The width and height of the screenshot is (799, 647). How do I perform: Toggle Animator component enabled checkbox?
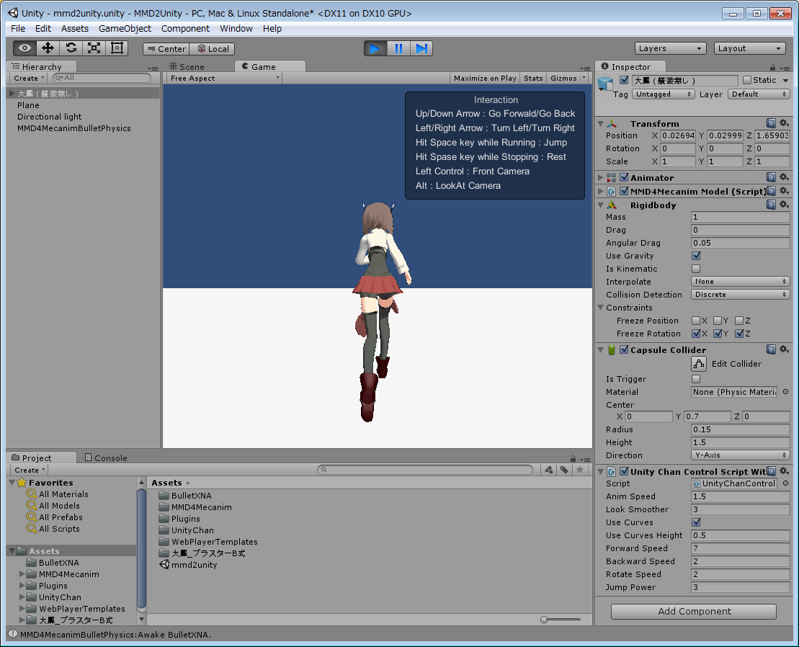[x=624, y=177]
